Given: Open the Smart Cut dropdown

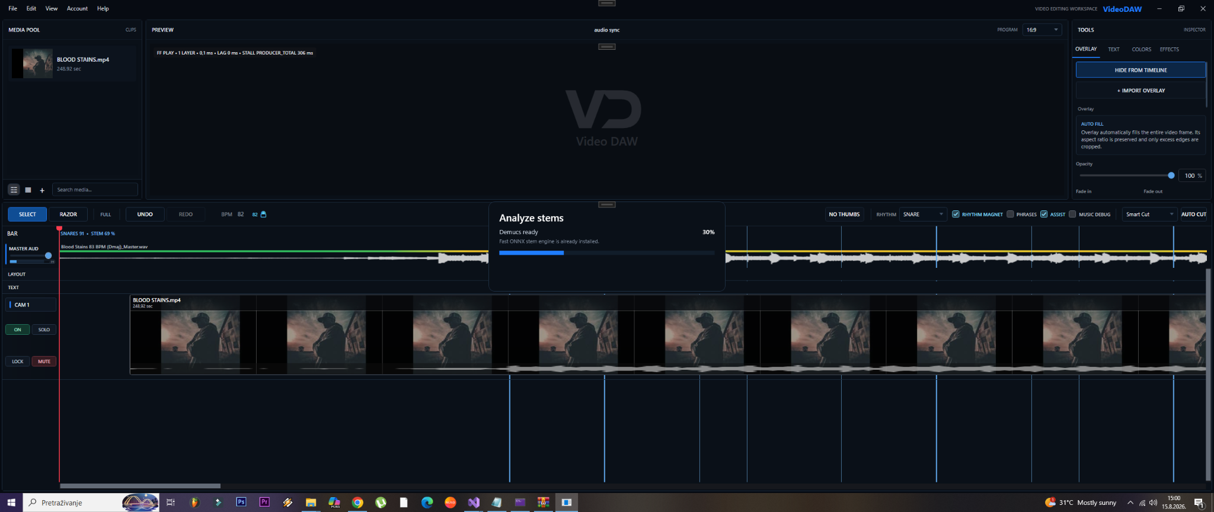Looking at the screenshot, I should tap(1149, 214).
